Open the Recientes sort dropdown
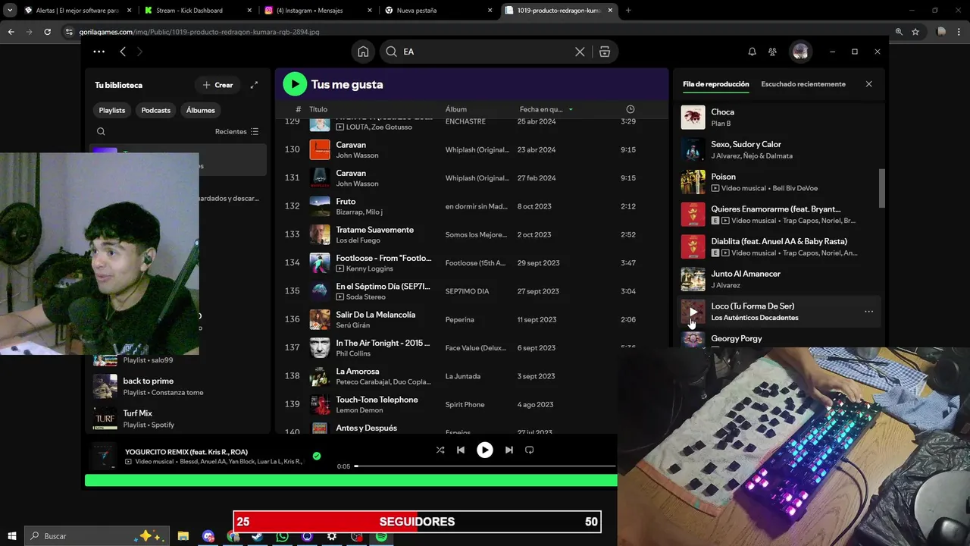 [236, 131]
